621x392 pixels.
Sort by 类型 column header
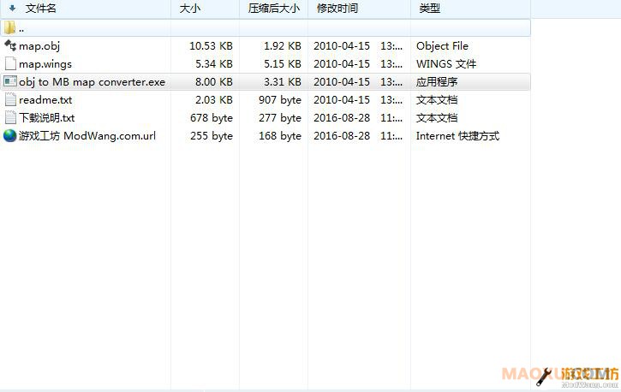(429, 9)
